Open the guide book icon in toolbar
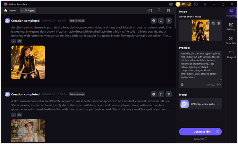Image resolution: width=238 pixels, height=144 pixels. [150, 11]
